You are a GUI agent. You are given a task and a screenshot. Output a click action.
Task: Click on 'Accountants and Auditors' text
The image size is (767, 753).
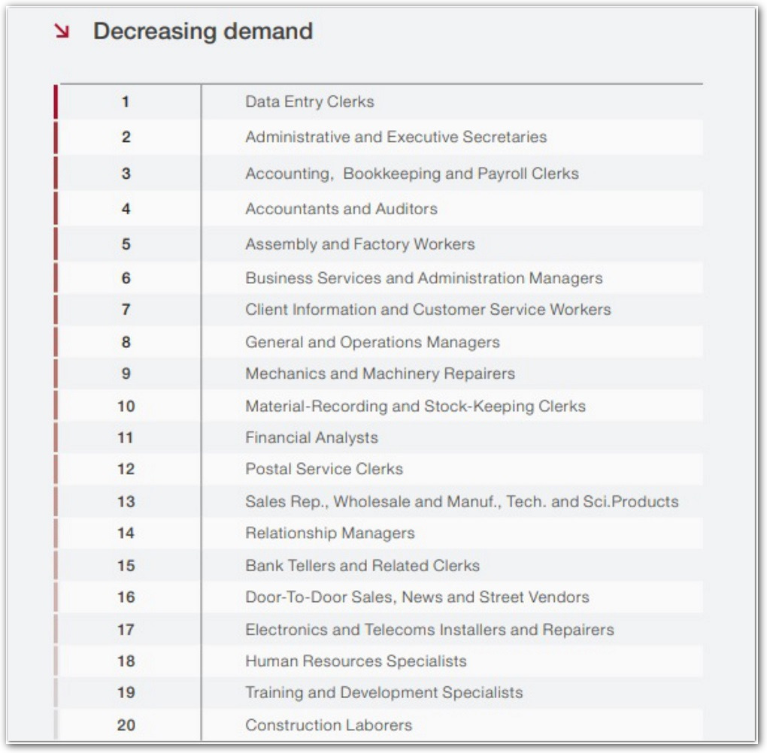click(x=341, y=209)
